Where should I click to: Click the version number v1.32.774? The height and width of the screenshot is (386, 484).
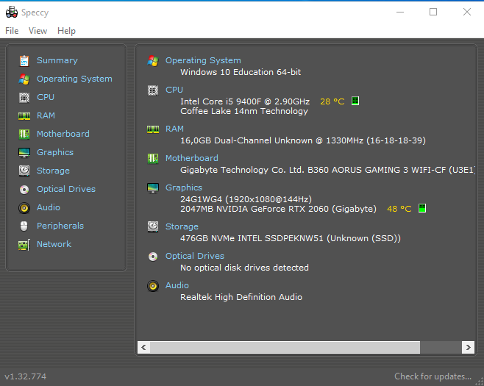(25, 376)
